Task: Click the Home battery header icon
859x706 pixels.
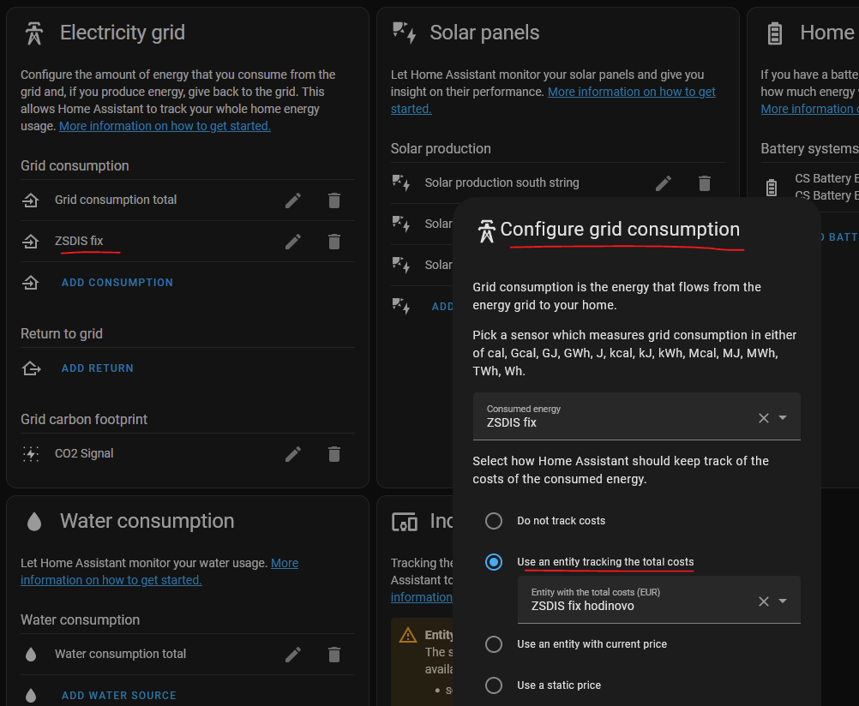Action: [x=775, y=33]
